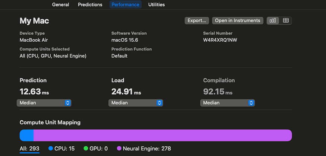Switch to bar chart view icon
The image size is (326, 156).
click(x=273, y=20)
